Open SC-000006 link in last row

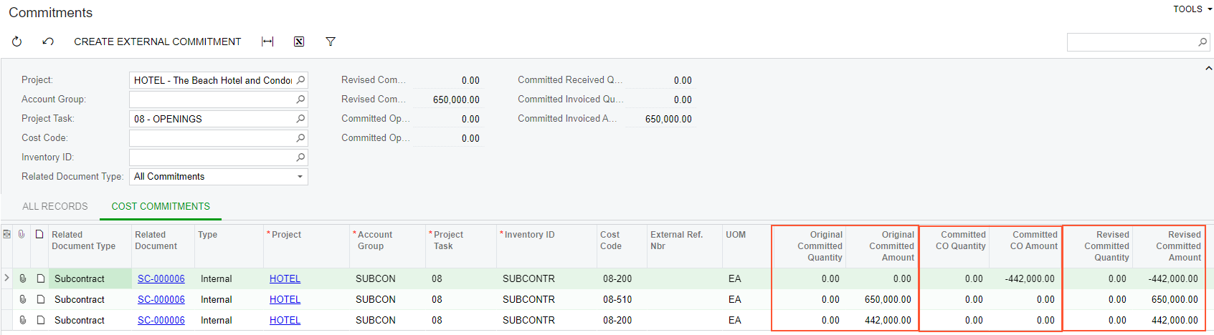coord(161,320)
